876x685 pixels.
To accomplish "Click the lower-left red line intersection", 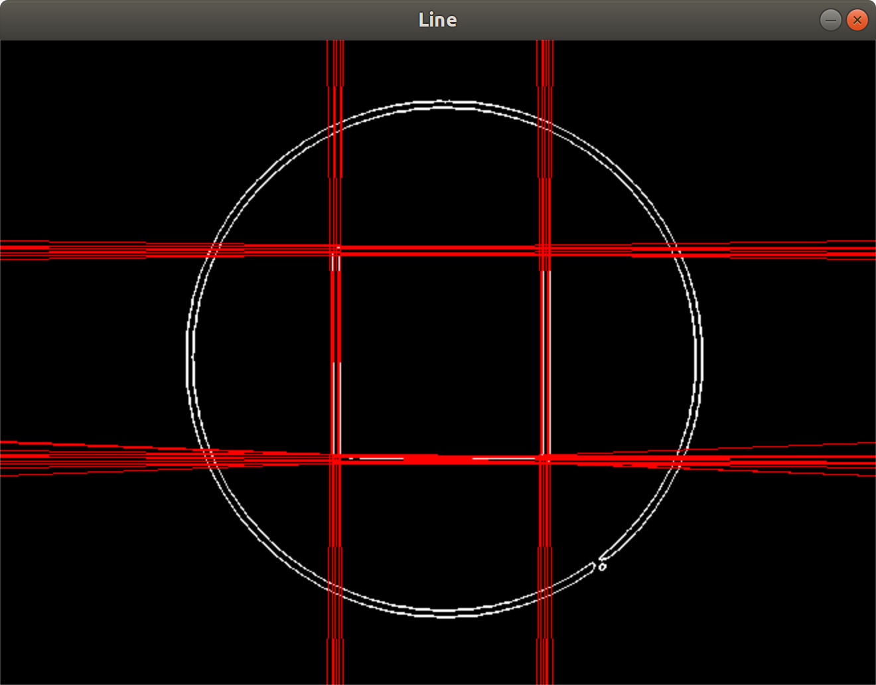I will 336,458.
